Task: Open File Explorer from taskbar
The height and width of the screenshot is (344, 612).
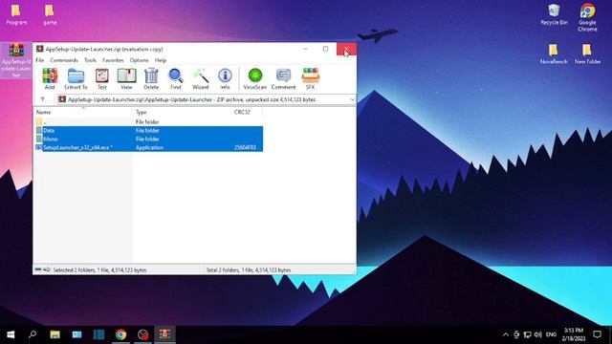Action: (x=55, y=334)
